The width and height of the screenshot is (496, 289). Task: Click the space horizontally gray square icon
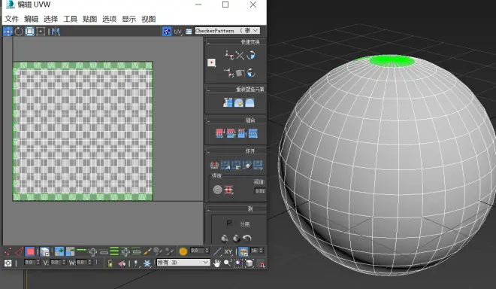[x=240, y=73]
